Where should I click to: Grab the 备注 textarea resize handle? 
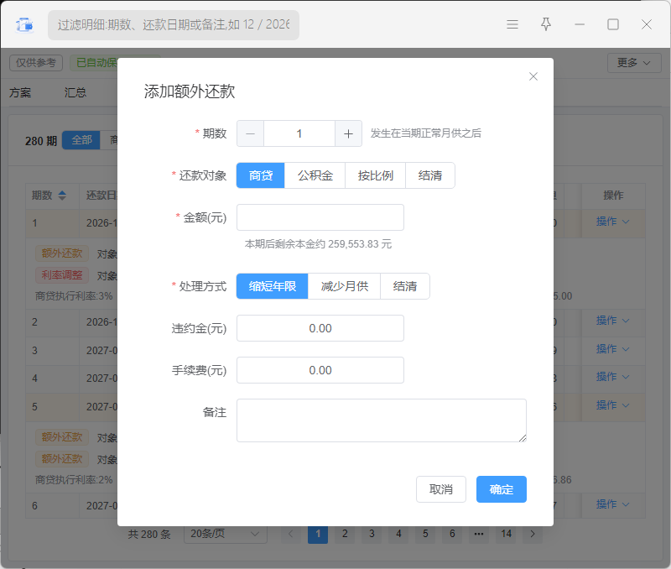coord(523,438)
